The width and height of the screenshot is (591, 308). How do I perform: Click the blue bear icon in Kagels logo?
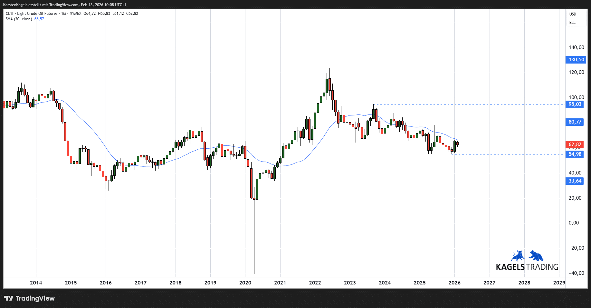(x=536, y=256)
